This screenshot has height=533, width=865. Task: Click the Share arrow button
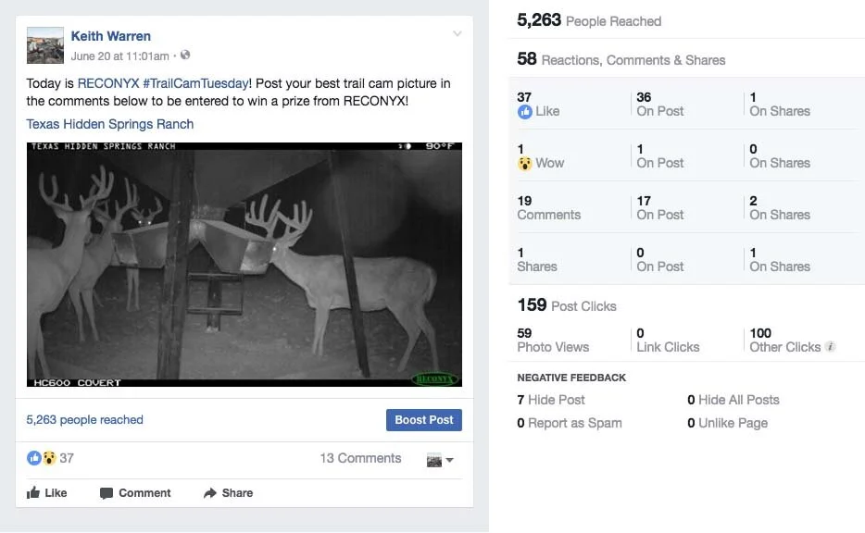pos(229,493)
